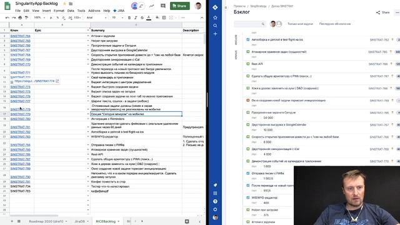This screenshot has width=400, height=225.
Task: Open the text color underlined A tool
Action: [x=149, y=17]
